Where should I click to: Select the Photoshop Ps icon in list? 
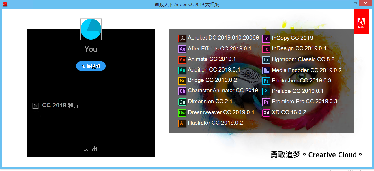coord(266,81)
